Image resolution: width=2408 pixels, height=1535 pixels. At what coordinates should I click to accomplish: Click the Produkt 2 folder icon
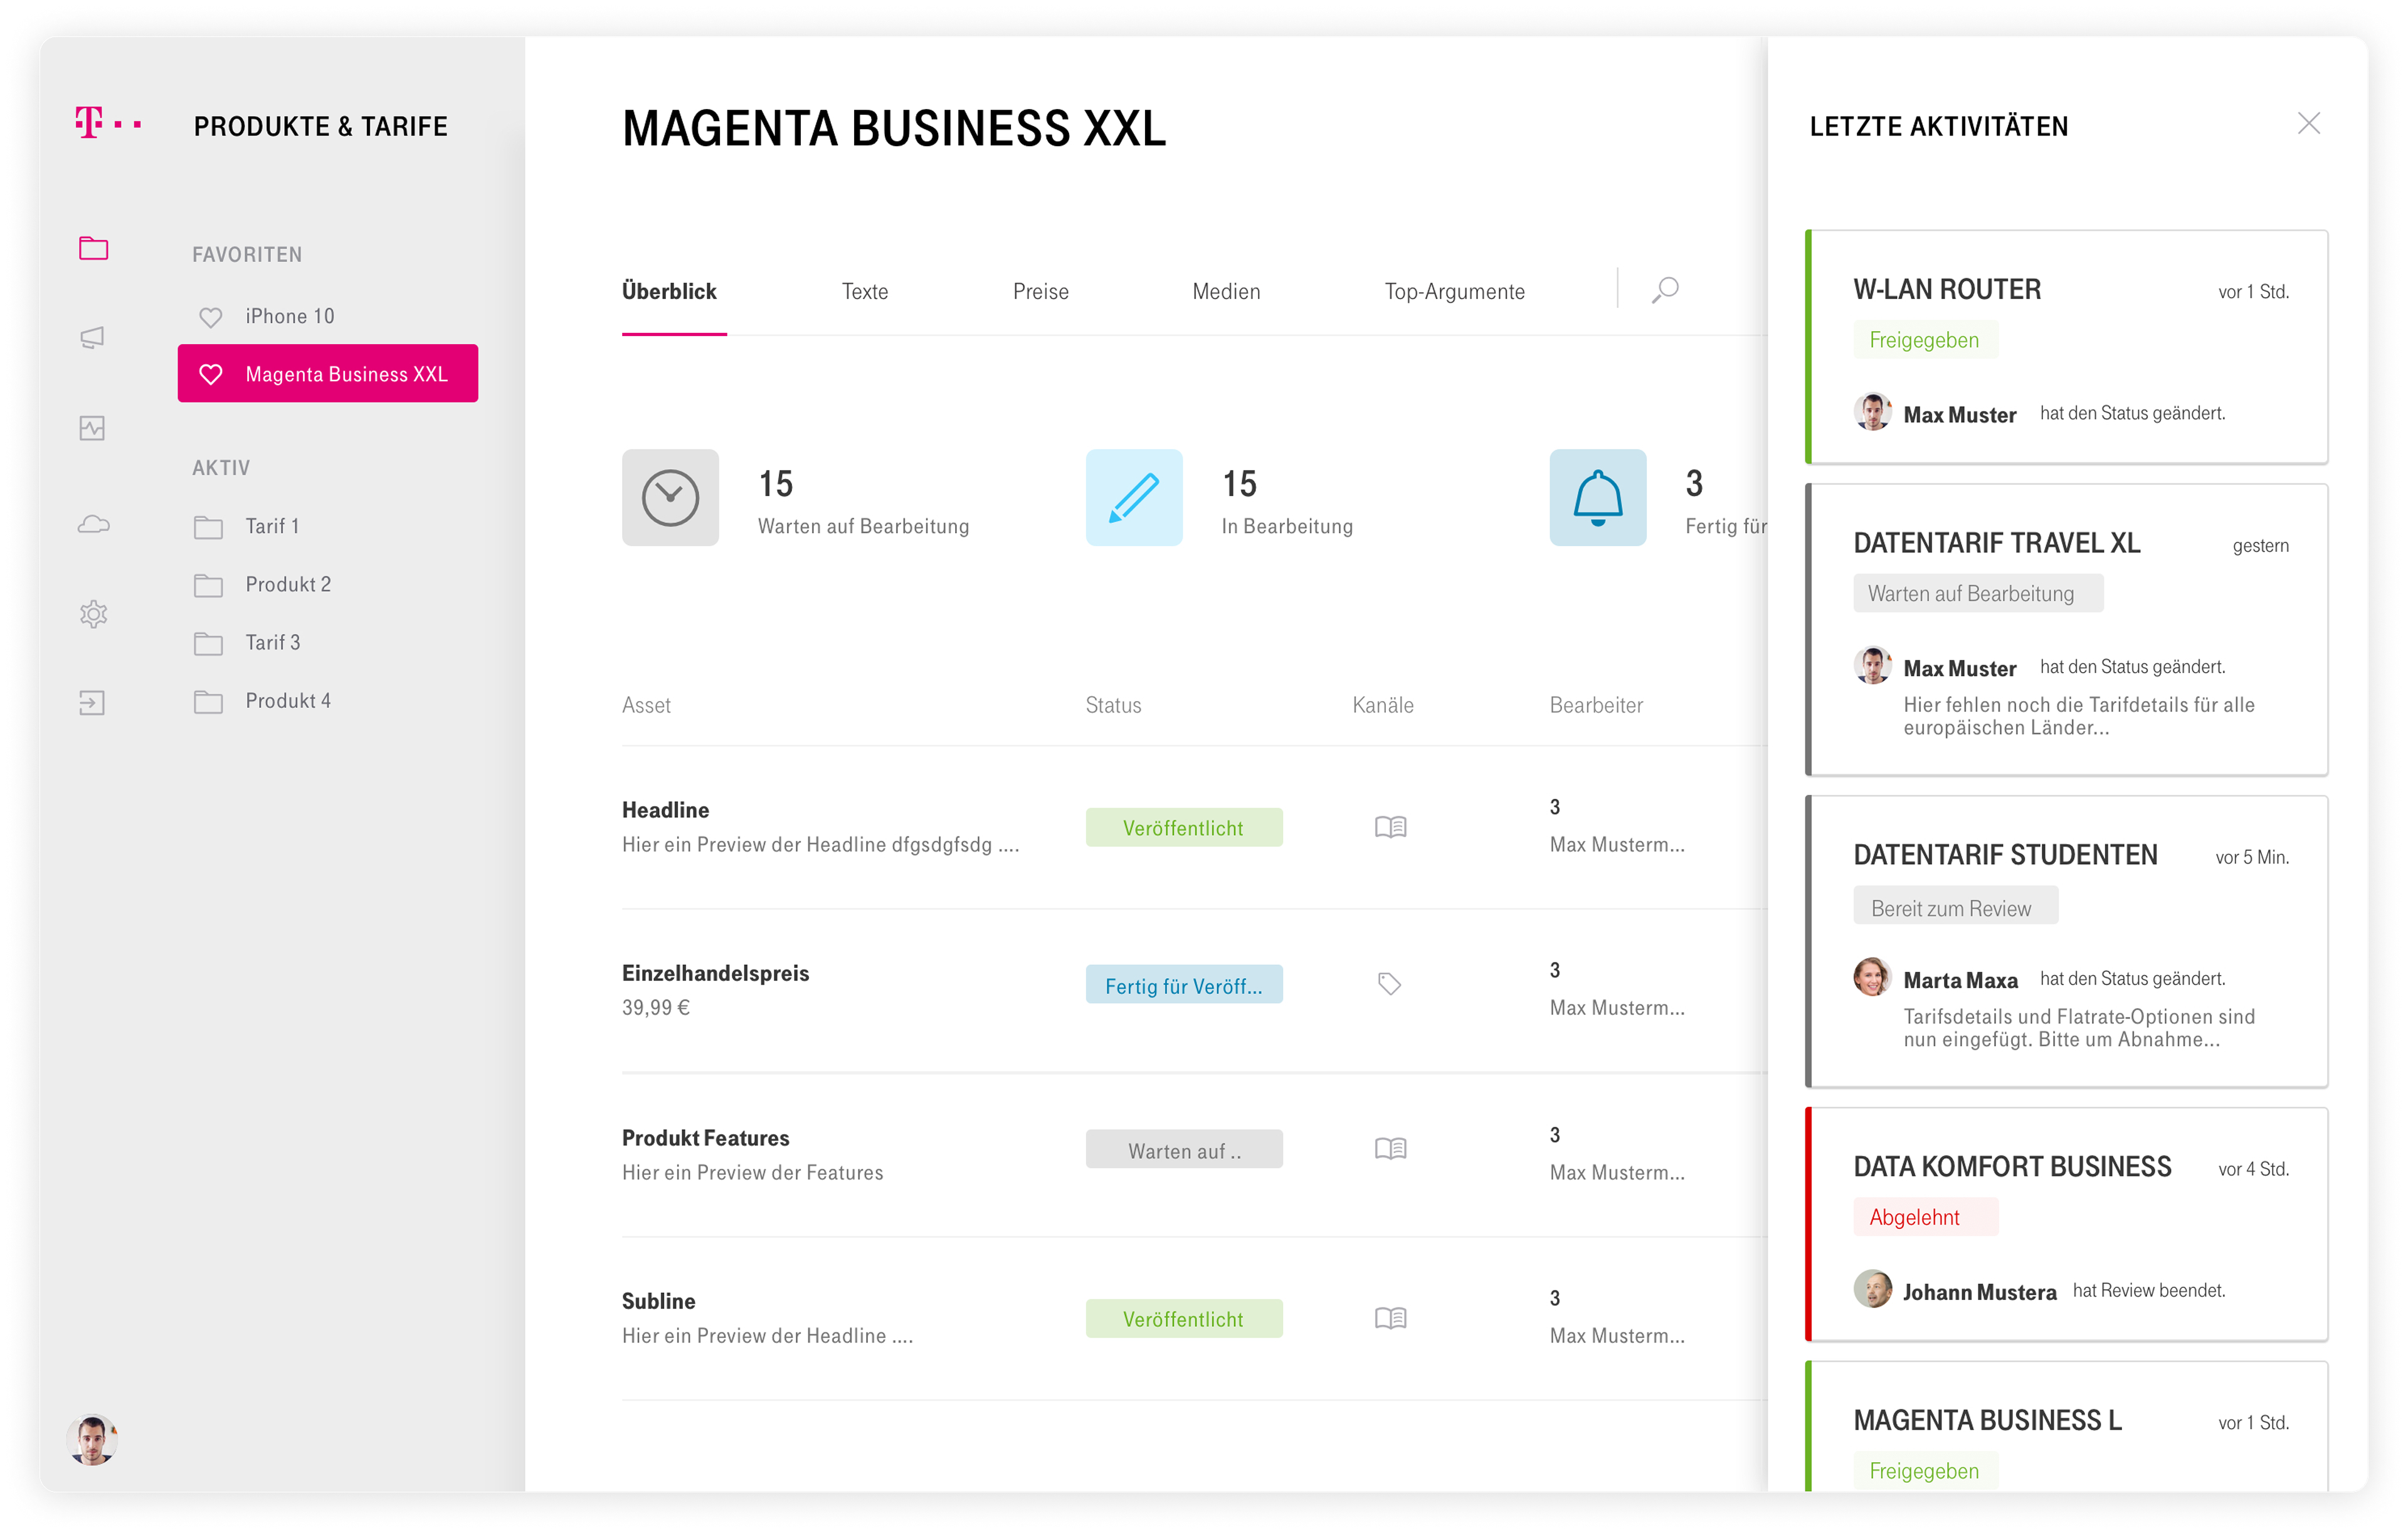pos(208,585)
